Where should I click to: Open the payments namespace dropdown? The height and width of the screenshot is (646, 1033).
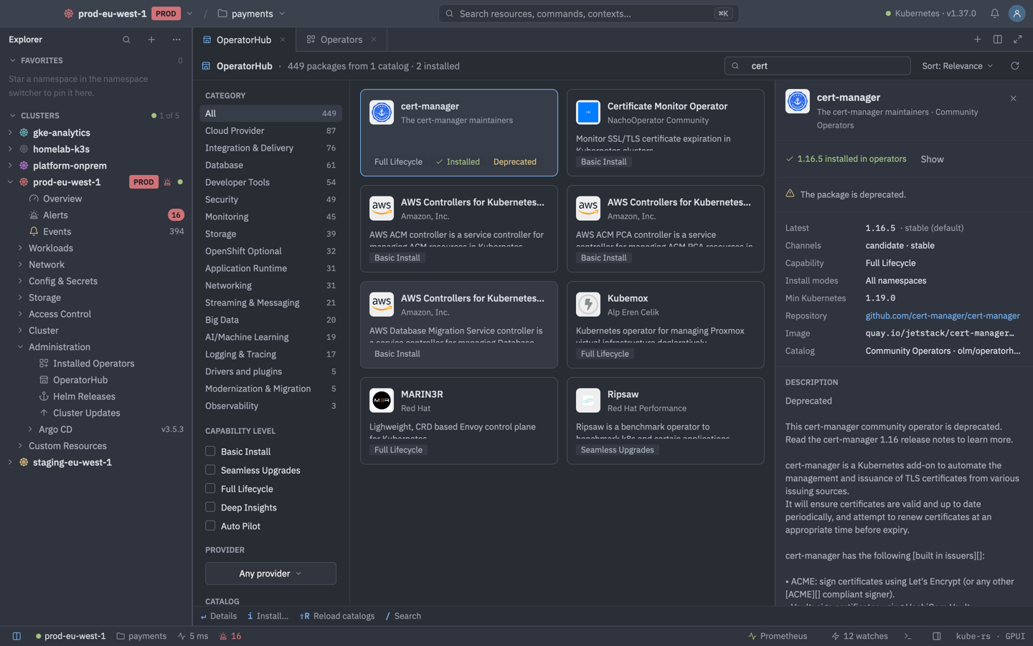(252, 14)
